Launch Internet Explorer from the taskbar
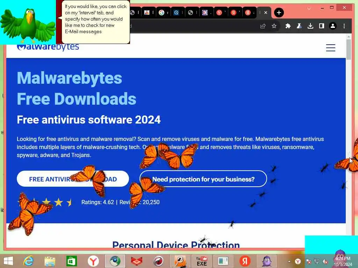The height and width of the screenshot is (268, 358). click(x=28, y=261)
